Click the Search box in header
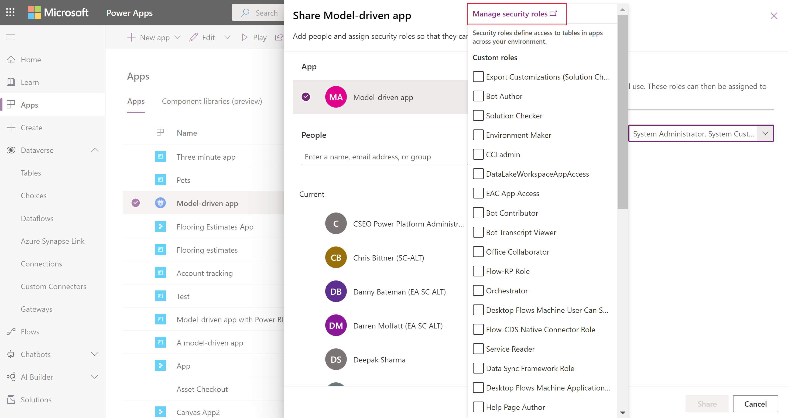 click(x=258, y=13)
